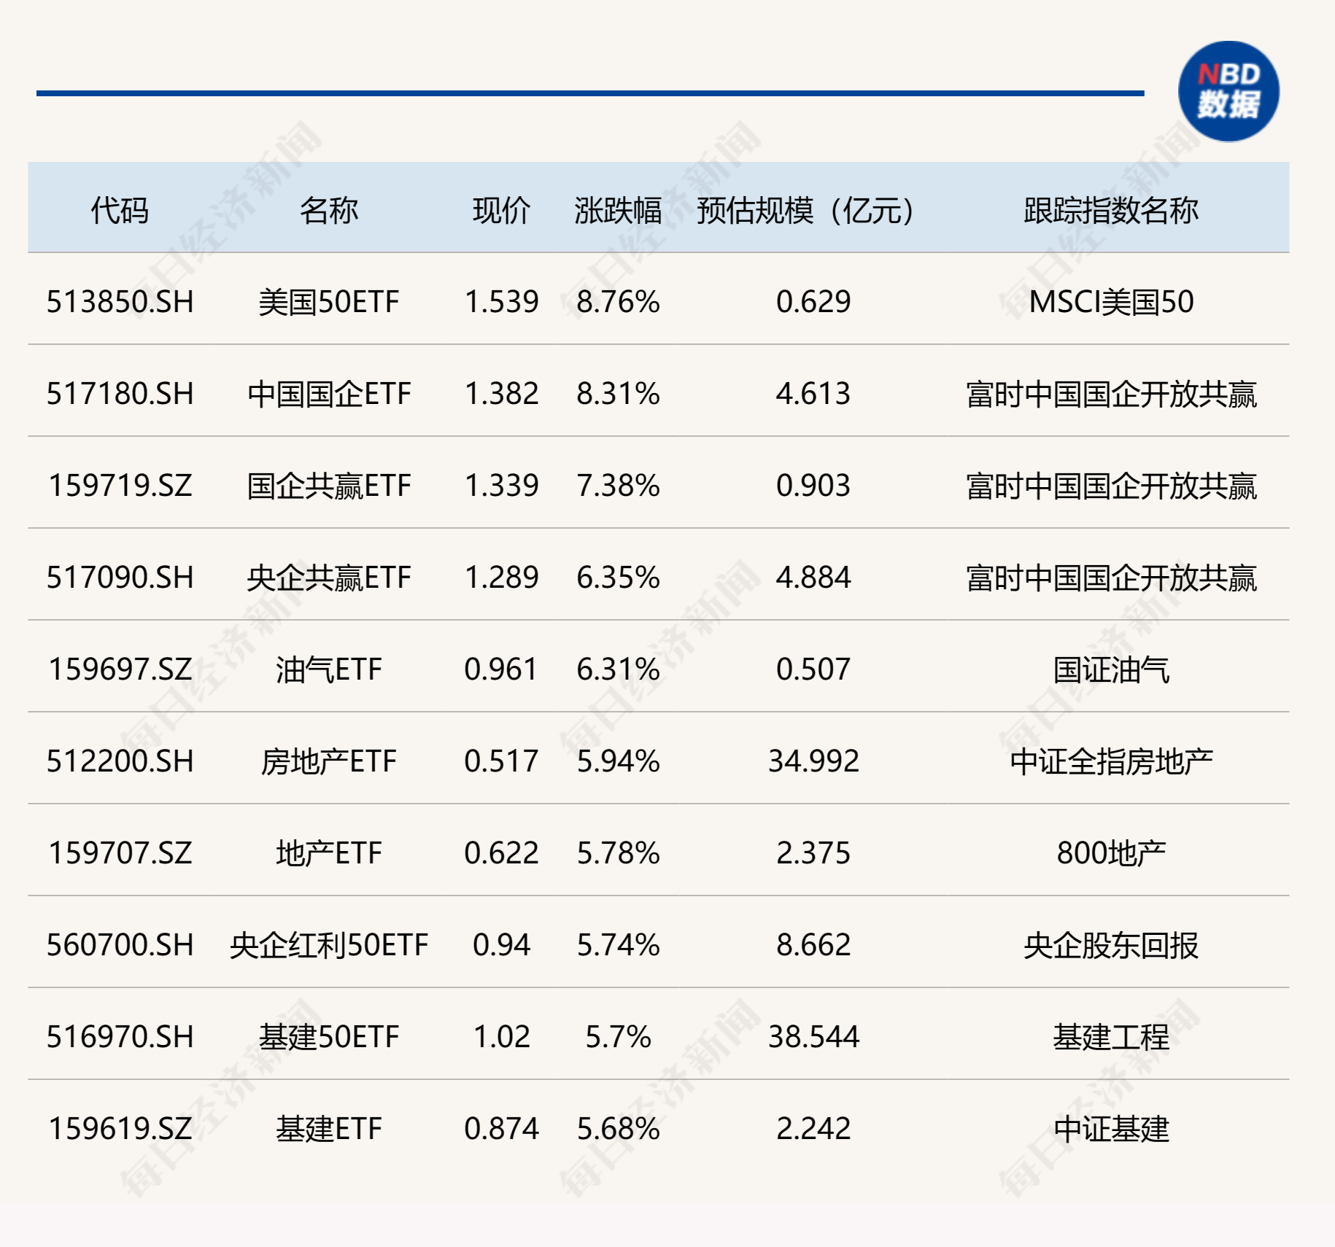Click the name 中国国企ETF
This screenshot has width=1335, height=1247.
point(329,394)
